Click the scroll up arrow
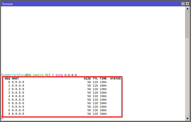Image resolution: width=191 pixels, height=122 pixels. tap(187, 9)
